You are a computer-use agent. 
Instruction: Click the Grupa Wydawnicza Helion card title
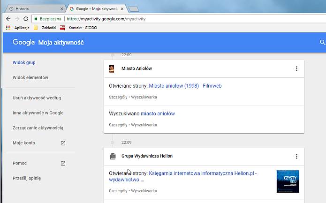tap(147, 156)
